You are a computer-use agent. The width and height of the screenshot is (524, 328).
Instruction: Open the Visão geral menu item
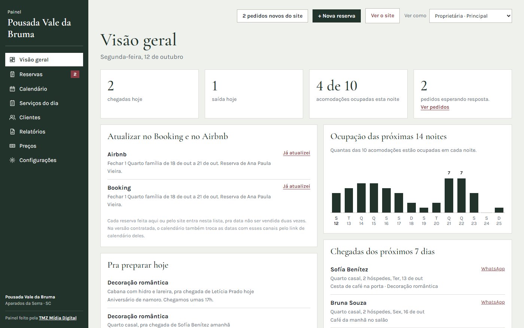44,60
